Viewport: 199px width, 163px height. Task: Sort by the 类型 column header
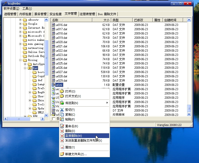point(122,20)
